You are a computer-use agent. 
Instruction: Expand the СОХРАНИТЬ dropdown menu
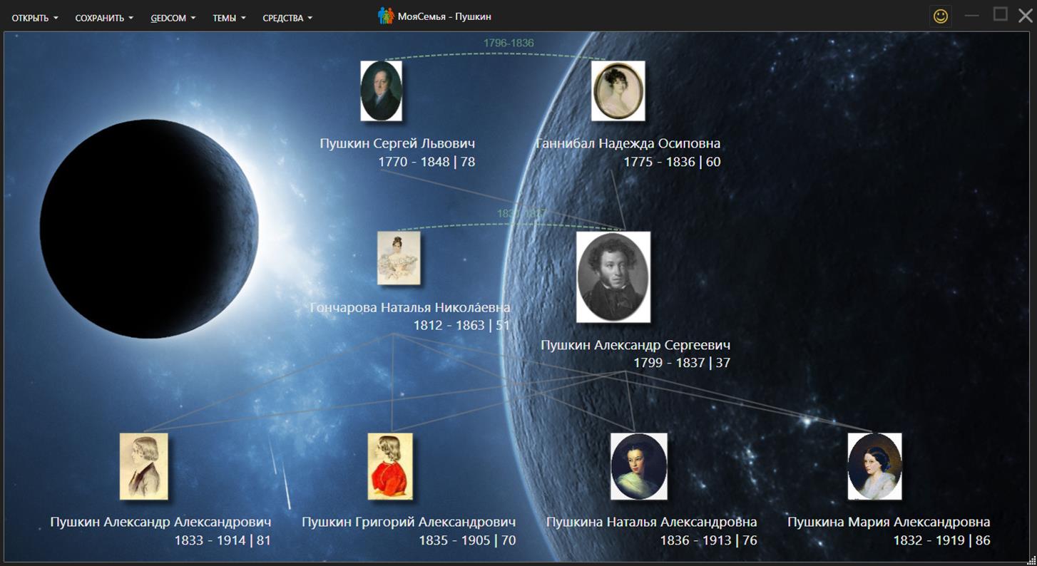click(104, 18)
